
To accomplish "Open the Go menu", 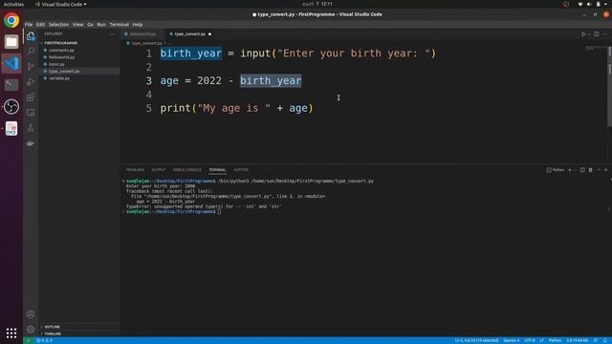I will pos(90,25).
